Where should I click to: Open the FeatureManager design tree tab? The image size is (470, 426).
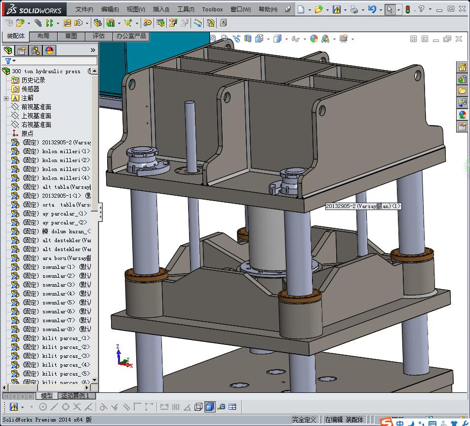click(8, 50)
